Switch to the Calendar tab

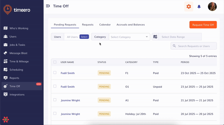click(x=105, y=25)
